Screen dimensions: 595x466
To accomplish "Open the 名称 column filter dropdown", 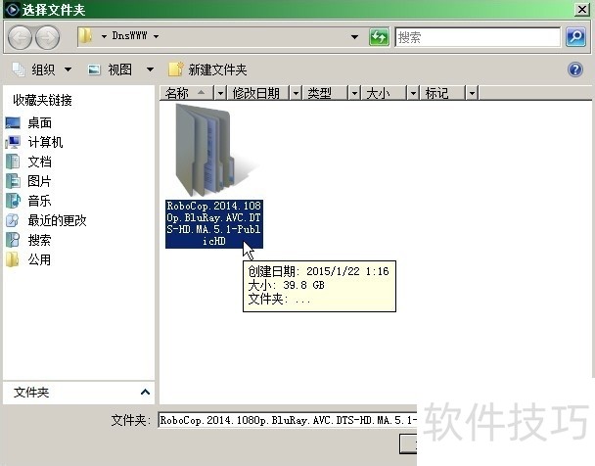I will [220, 93].
